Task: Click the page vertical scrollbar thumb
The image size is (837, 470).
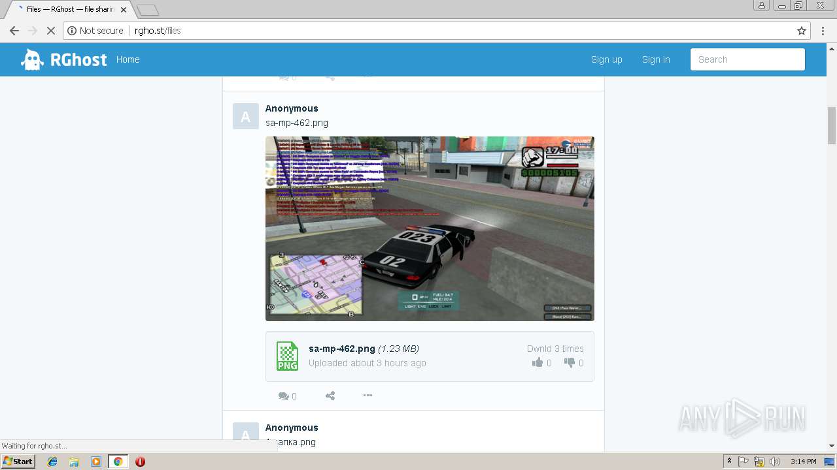Action: (832, 125)
